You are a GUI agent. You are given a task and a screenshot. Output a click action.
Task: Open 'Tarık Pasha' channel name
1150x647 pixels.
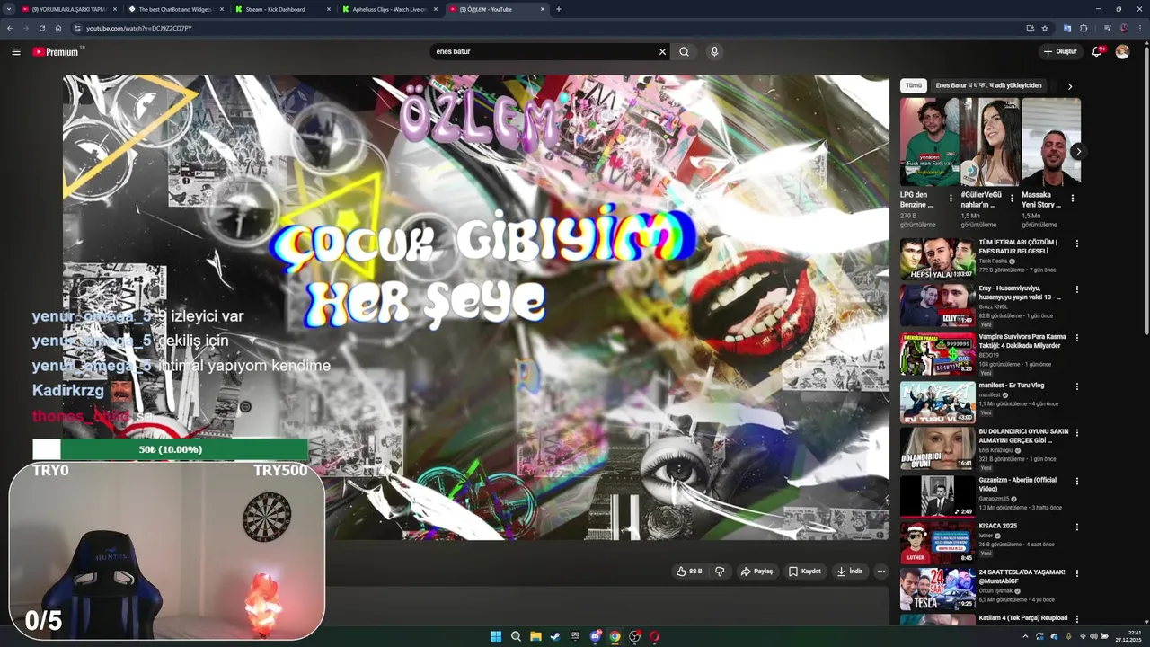(993, 261)
